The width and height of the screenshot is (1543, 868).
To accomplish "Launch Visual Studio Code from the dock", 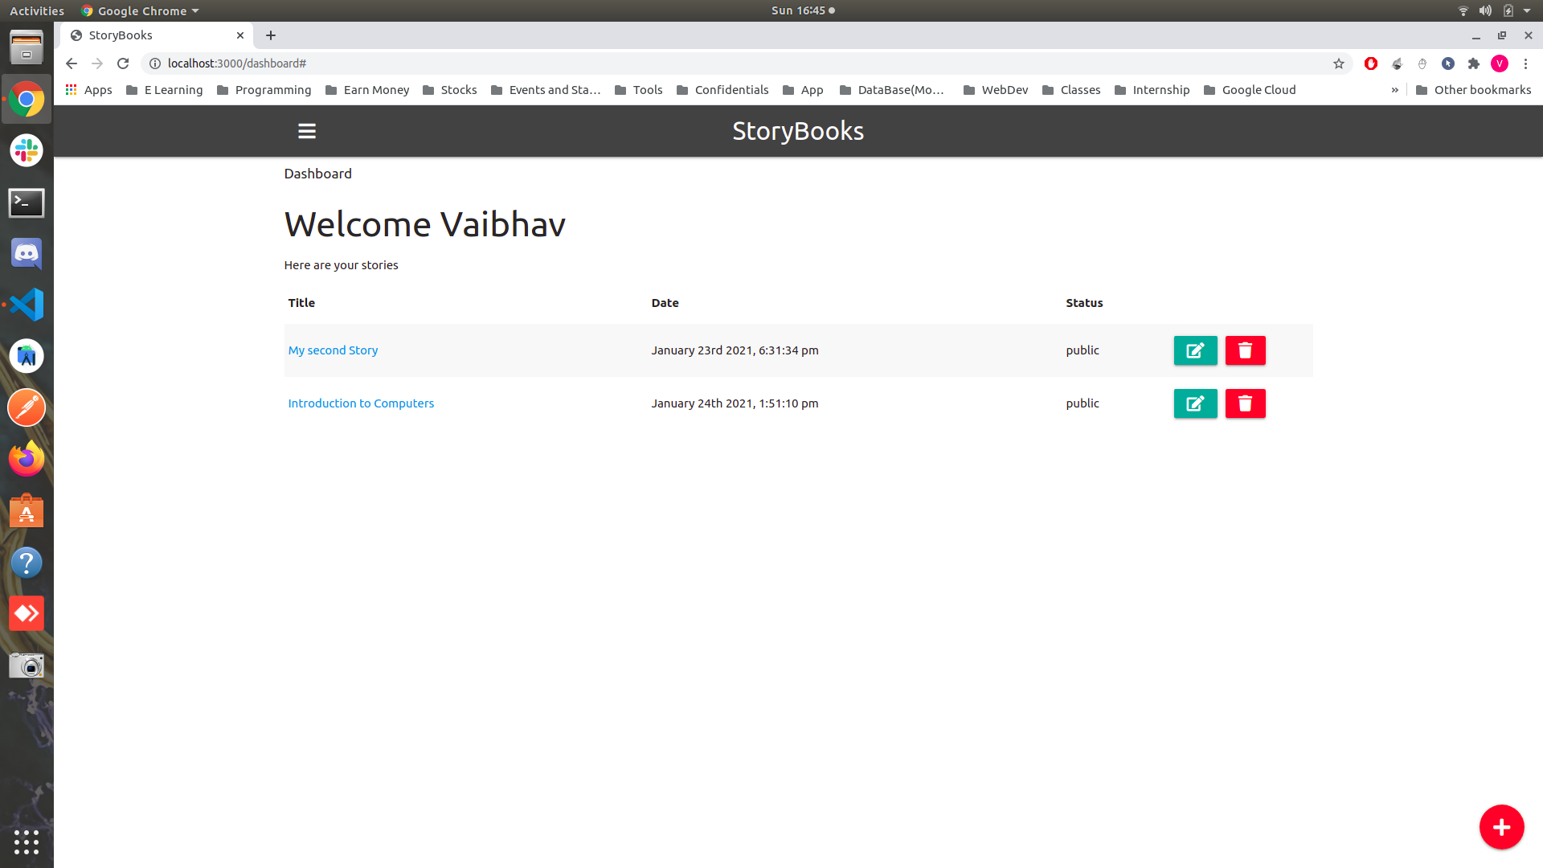I will click(27, 305).
